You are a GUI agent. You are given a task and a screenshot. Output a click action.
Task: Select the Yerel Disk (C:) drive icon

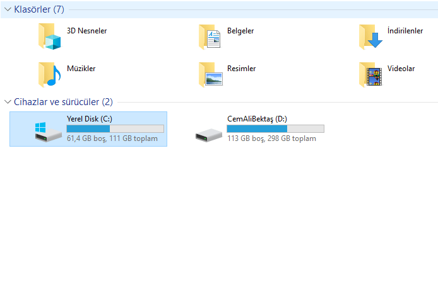[x=48, y=132]
